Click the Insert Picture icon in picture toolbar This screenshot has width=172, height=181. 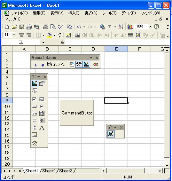pos(68,35)
